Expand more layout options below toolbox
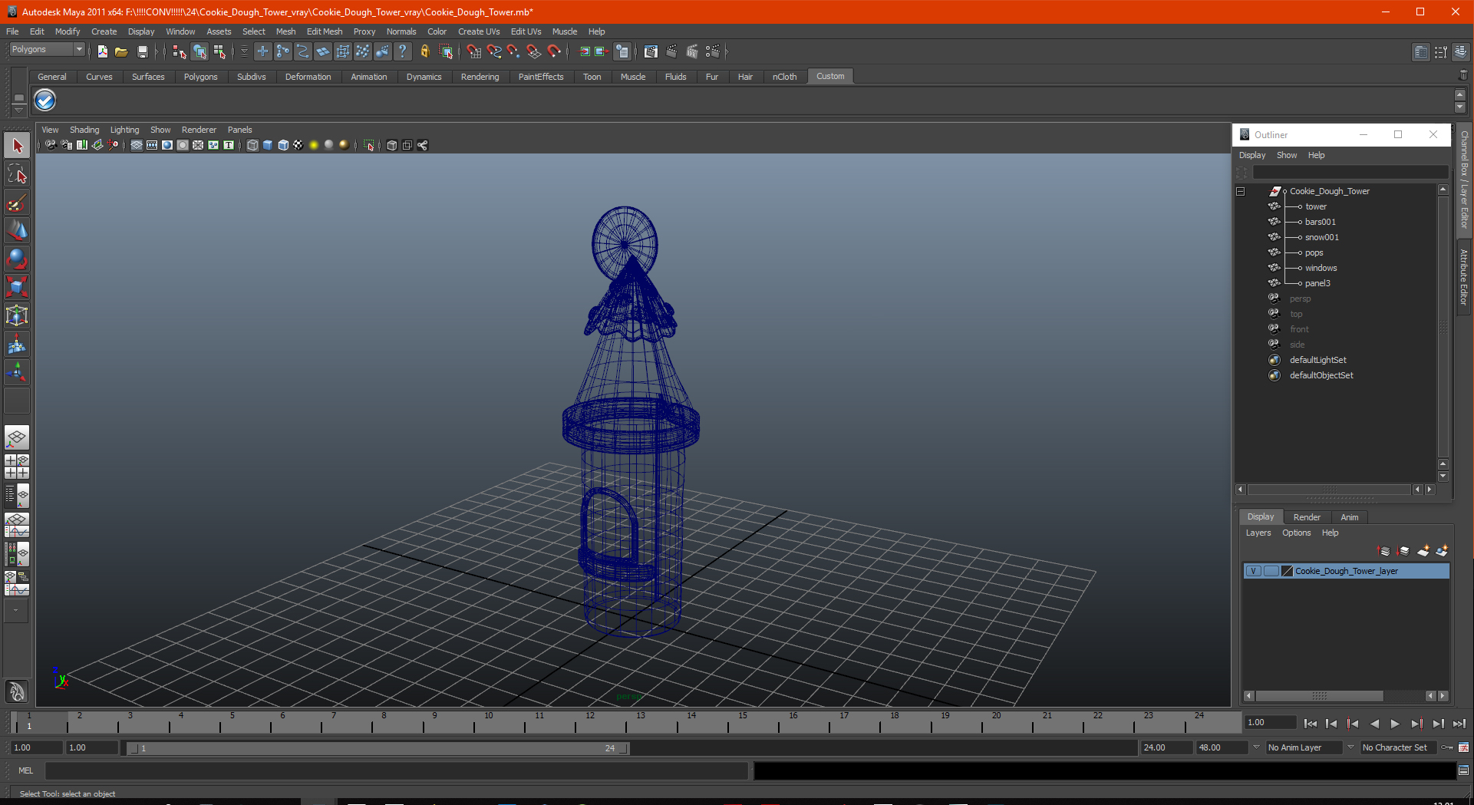The height and width of the screenshot is (805, 1474). coord(16,611)
